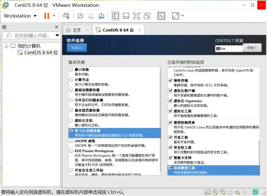Select 基本网页服务器 radio option
The image size is (267, 196).
point(71,110)
